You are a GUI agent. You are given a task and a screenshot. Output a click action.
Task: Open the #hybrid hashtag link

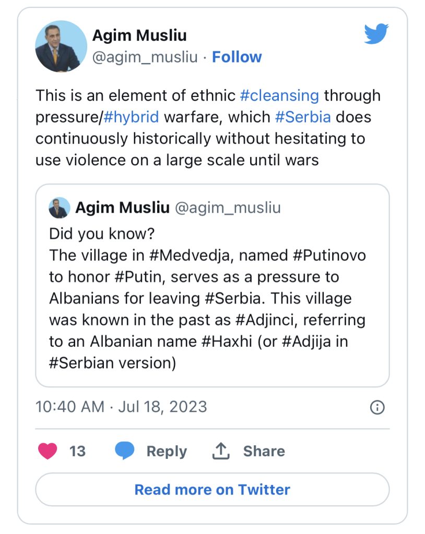(x=131, y=117)
